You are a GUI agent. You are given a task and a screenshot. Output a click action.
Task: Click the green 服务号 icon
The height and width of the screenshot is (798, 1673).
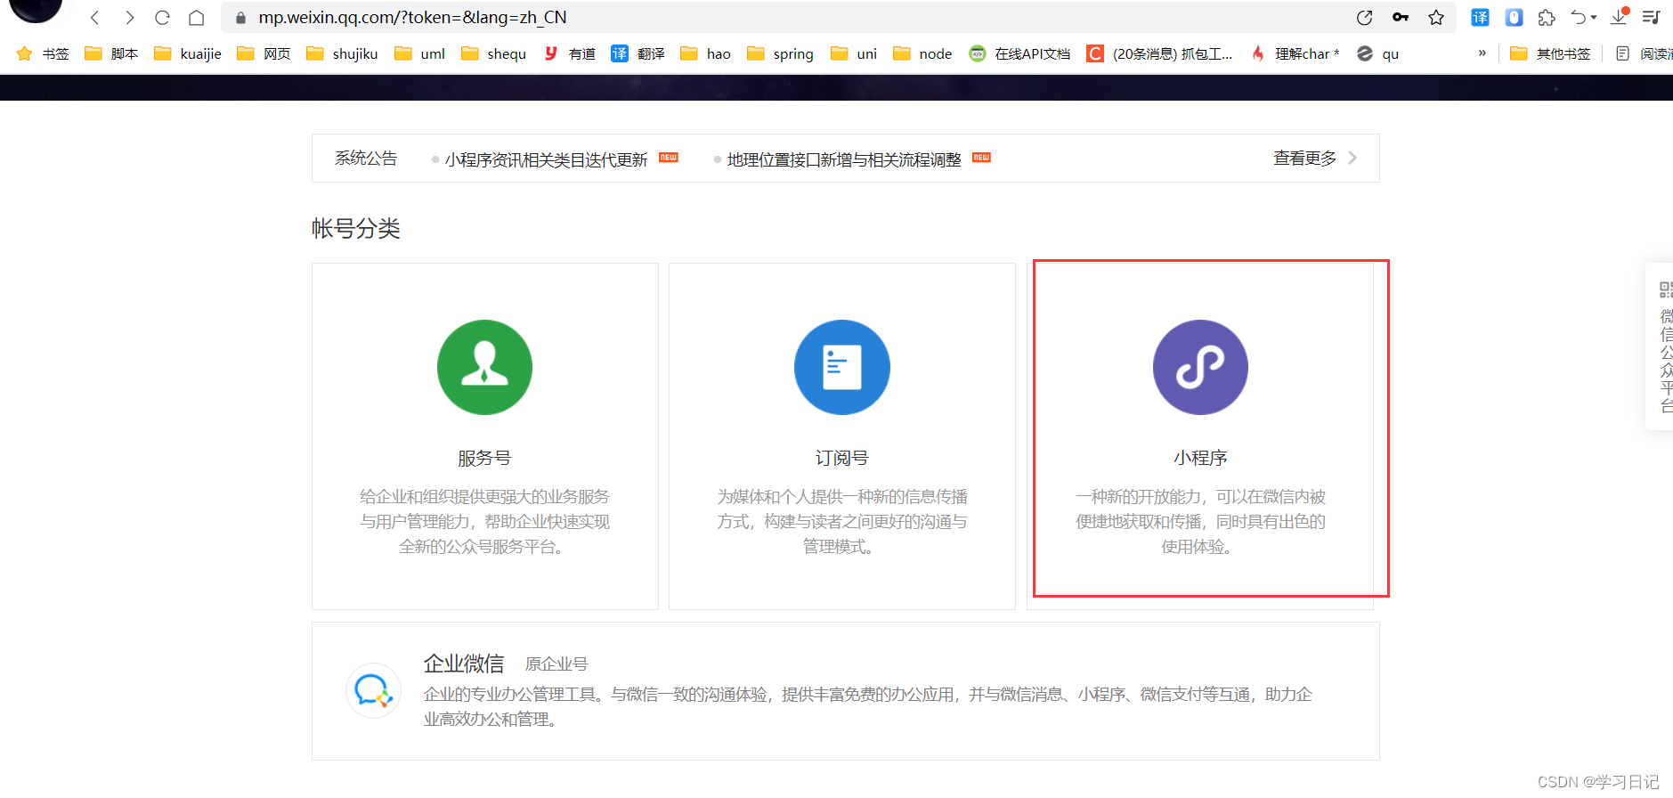484,367
